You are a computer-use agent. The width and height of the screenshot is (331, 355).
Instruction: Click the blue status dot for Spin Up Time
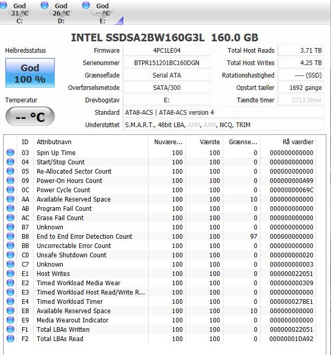(x=10, y=152)
